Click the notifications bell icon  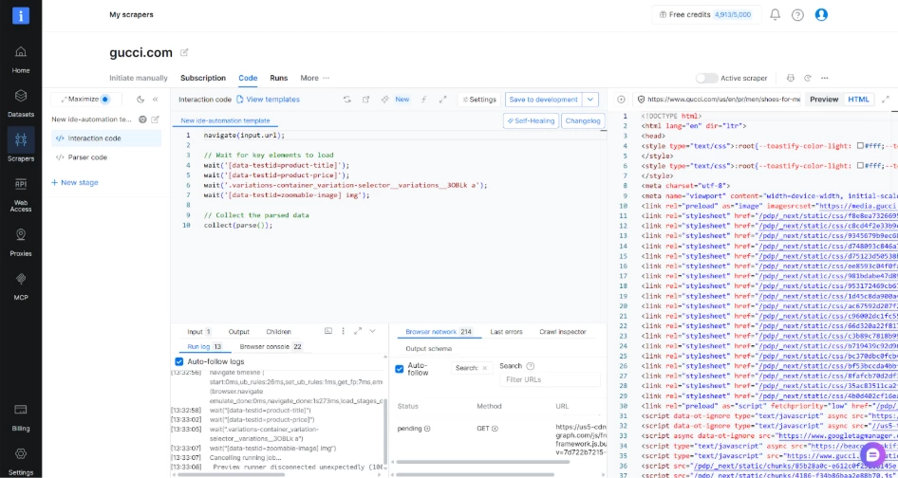click(775, 15)
